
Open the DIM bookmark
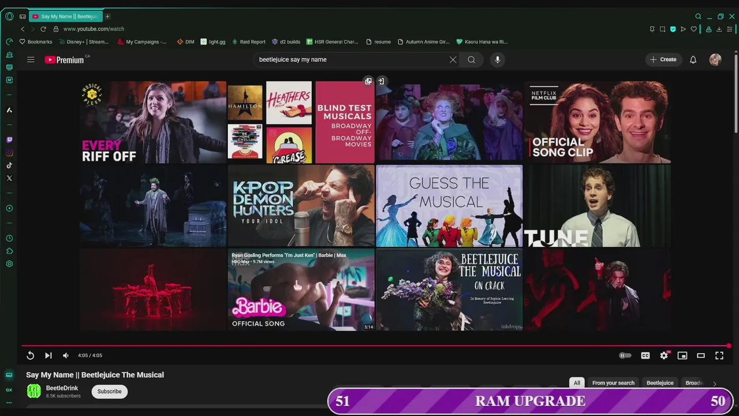185,42
